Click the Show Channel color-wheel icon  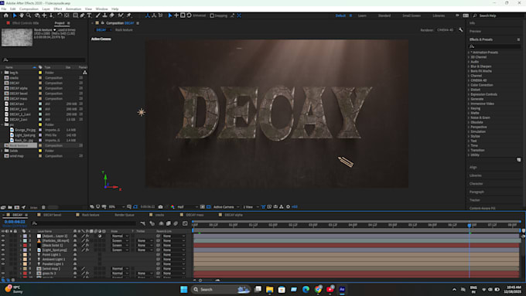click(172, 207)
